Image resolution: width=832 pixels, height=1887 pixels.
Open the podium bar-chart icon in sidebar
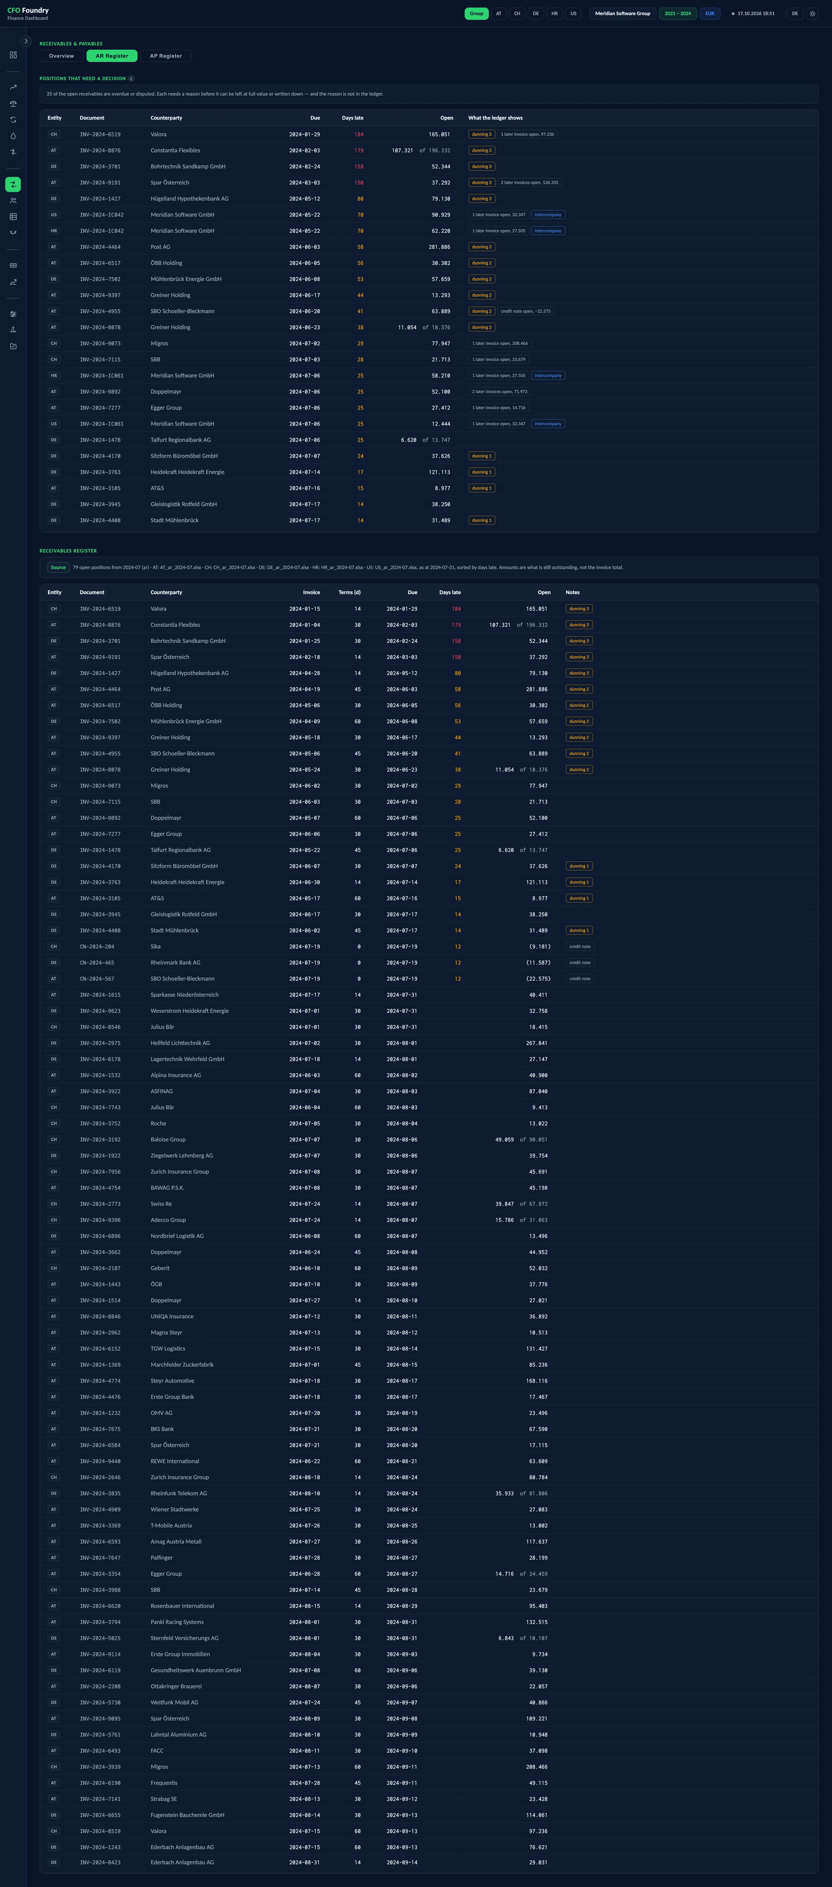[x=13, y=330]
